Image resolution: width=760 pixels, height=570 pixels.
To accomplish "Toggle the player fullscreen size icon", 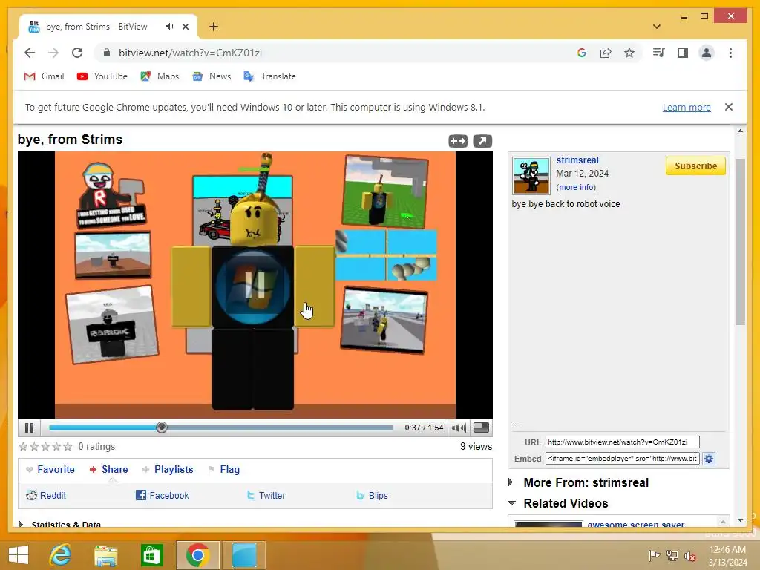I will pyautogui.click(x=481, y=427).
